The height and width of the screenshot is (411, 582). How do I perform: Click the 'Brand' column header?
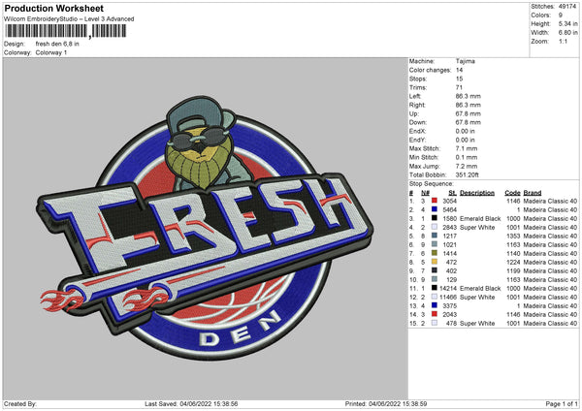tap(533, 193)
